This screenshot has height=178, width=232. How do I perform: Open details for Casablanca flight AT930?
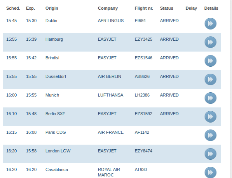pyautogui.click(x=210, y=172)
